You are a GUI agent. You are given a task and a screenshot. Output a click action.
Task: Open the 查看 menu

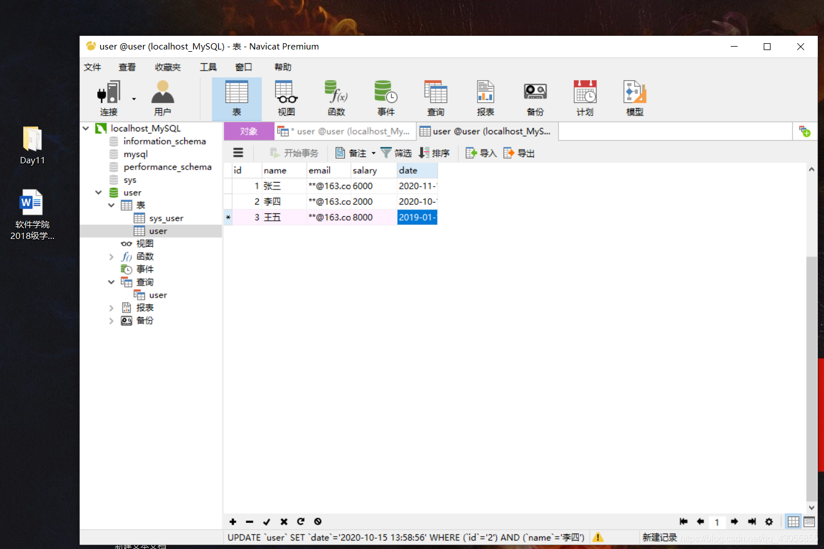point(127,67)
